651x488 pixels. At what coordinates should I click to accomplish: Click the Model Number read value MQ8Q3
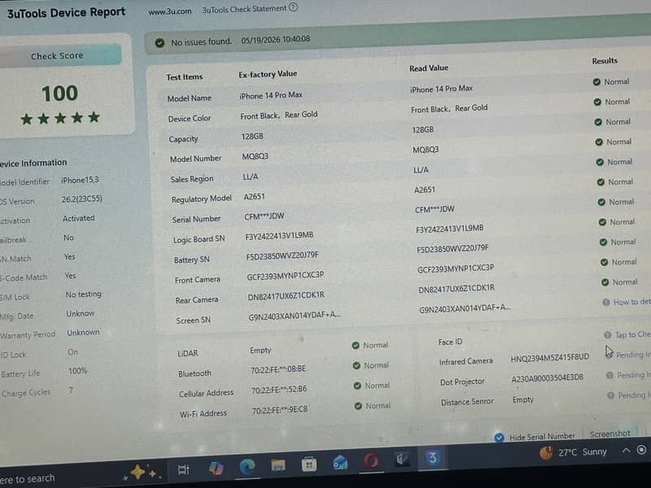(x=426, y=150)
